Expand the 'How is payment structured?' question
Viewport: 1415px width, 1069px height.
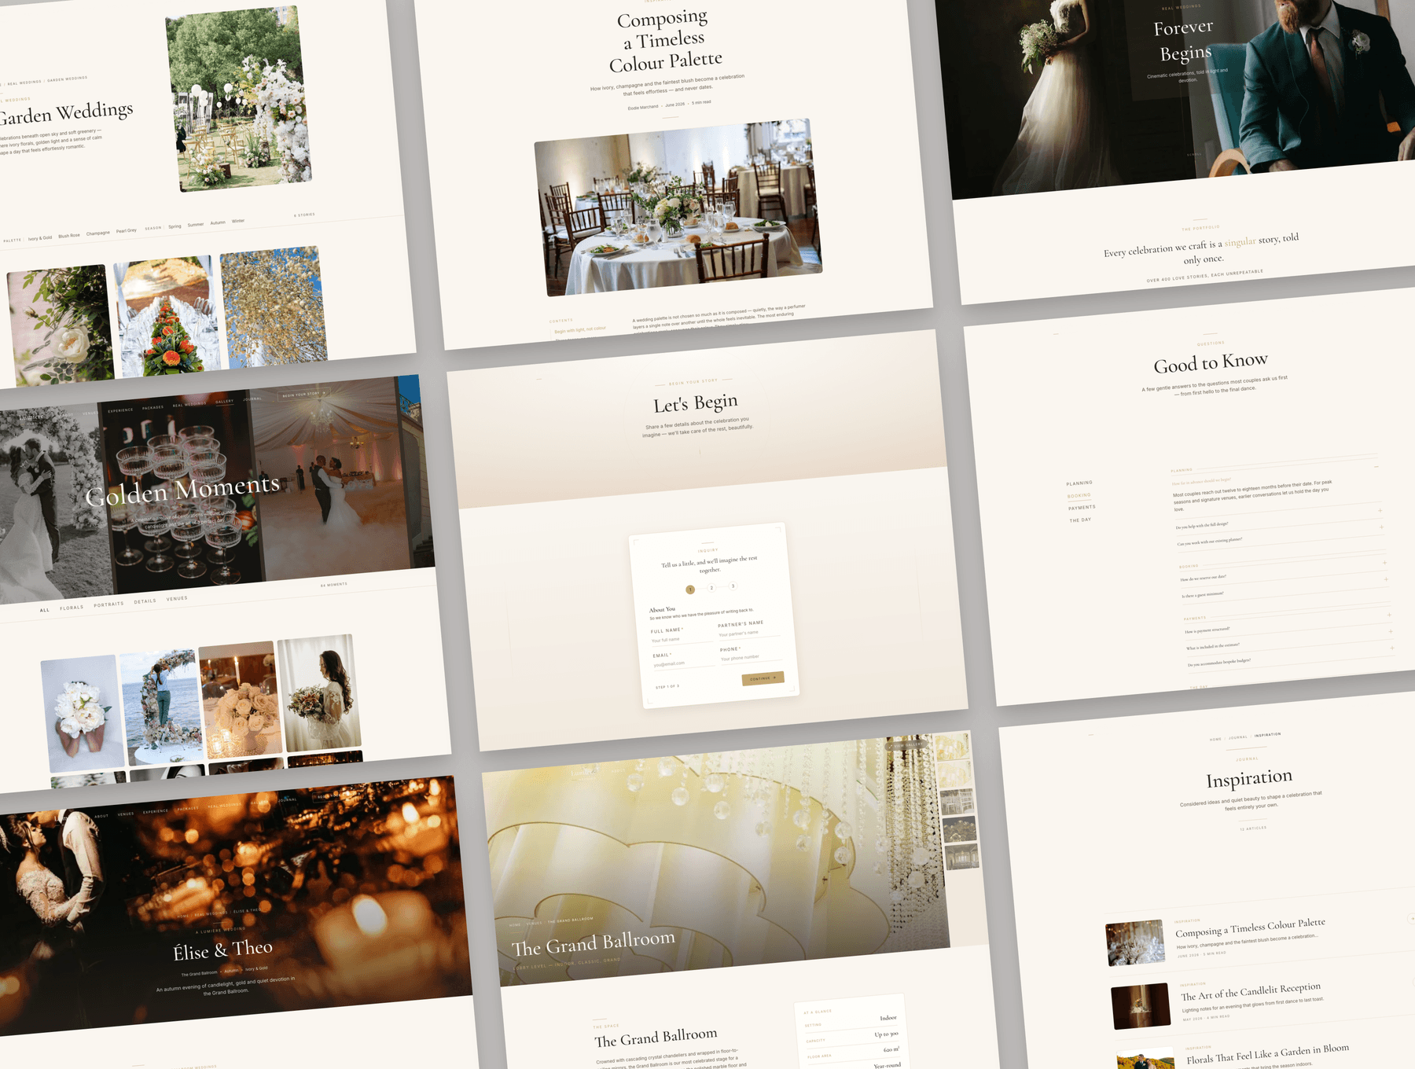pyautogui.click(x=1287, y=625)
